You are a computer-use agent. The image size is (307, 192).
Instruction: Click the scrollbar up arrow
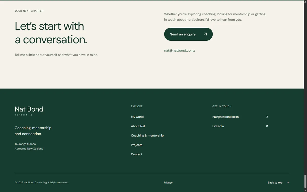[305, 2]
